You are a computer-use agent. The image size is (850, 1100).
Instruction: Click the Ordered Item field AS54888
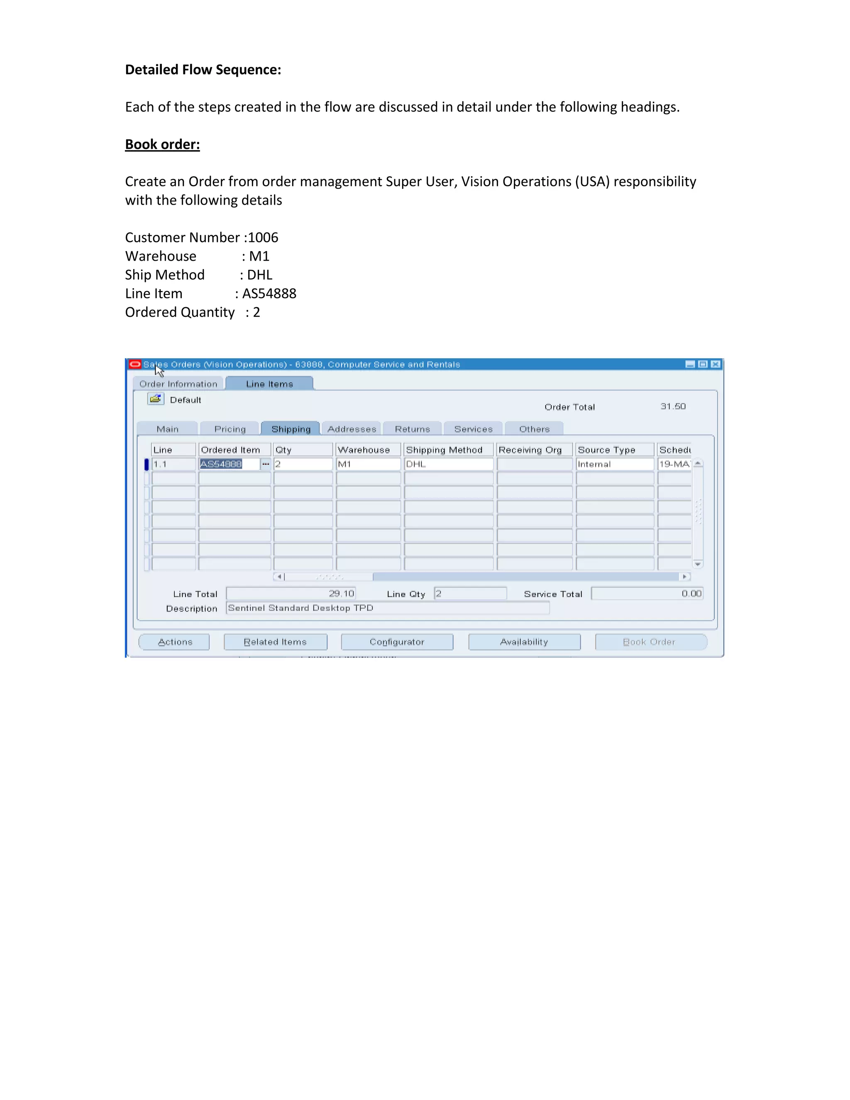tap(229, 464)
